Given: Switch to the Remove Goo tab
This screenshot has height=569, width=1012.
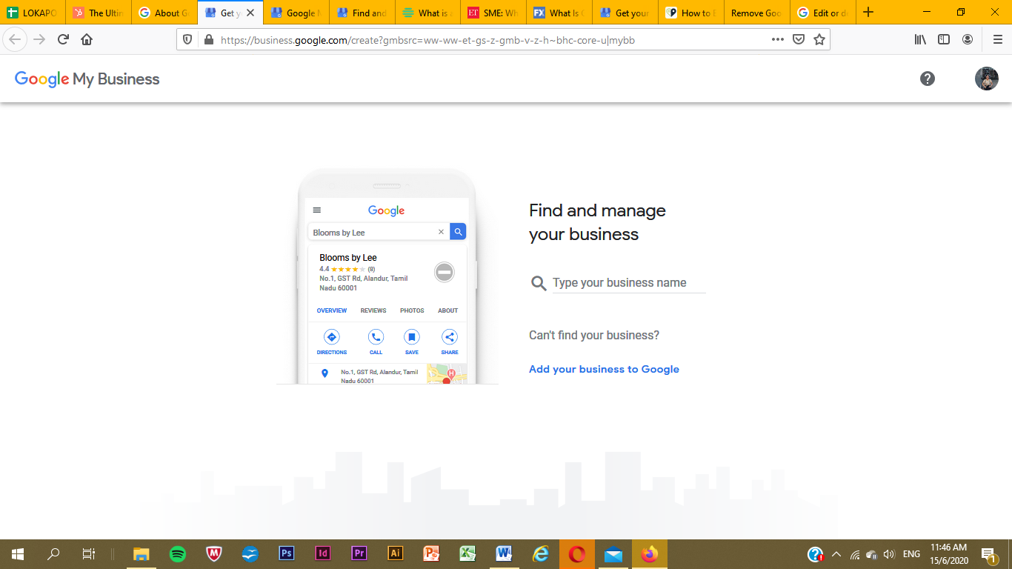Looking at the screenshot, I should 758,13.
